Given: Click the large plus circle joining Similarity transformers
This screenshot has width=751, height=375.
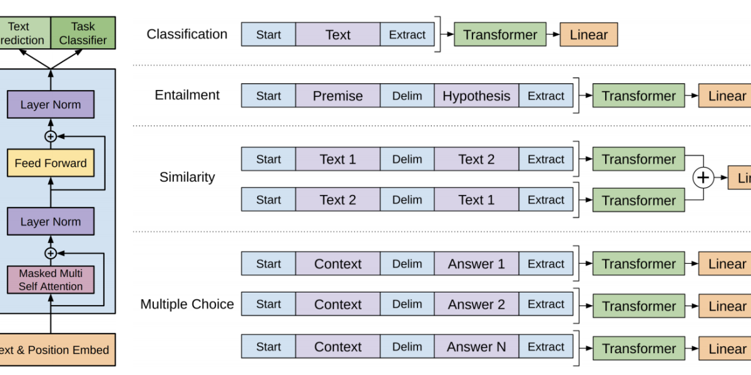Looking at the screenshot, I should (703, 178).
